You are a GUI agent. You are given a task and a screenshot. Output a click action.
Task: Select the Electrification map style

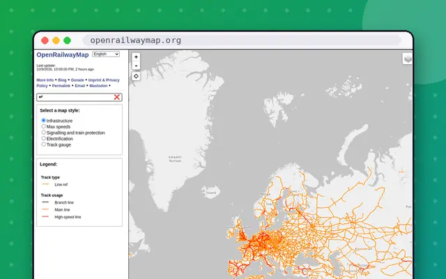43,138
